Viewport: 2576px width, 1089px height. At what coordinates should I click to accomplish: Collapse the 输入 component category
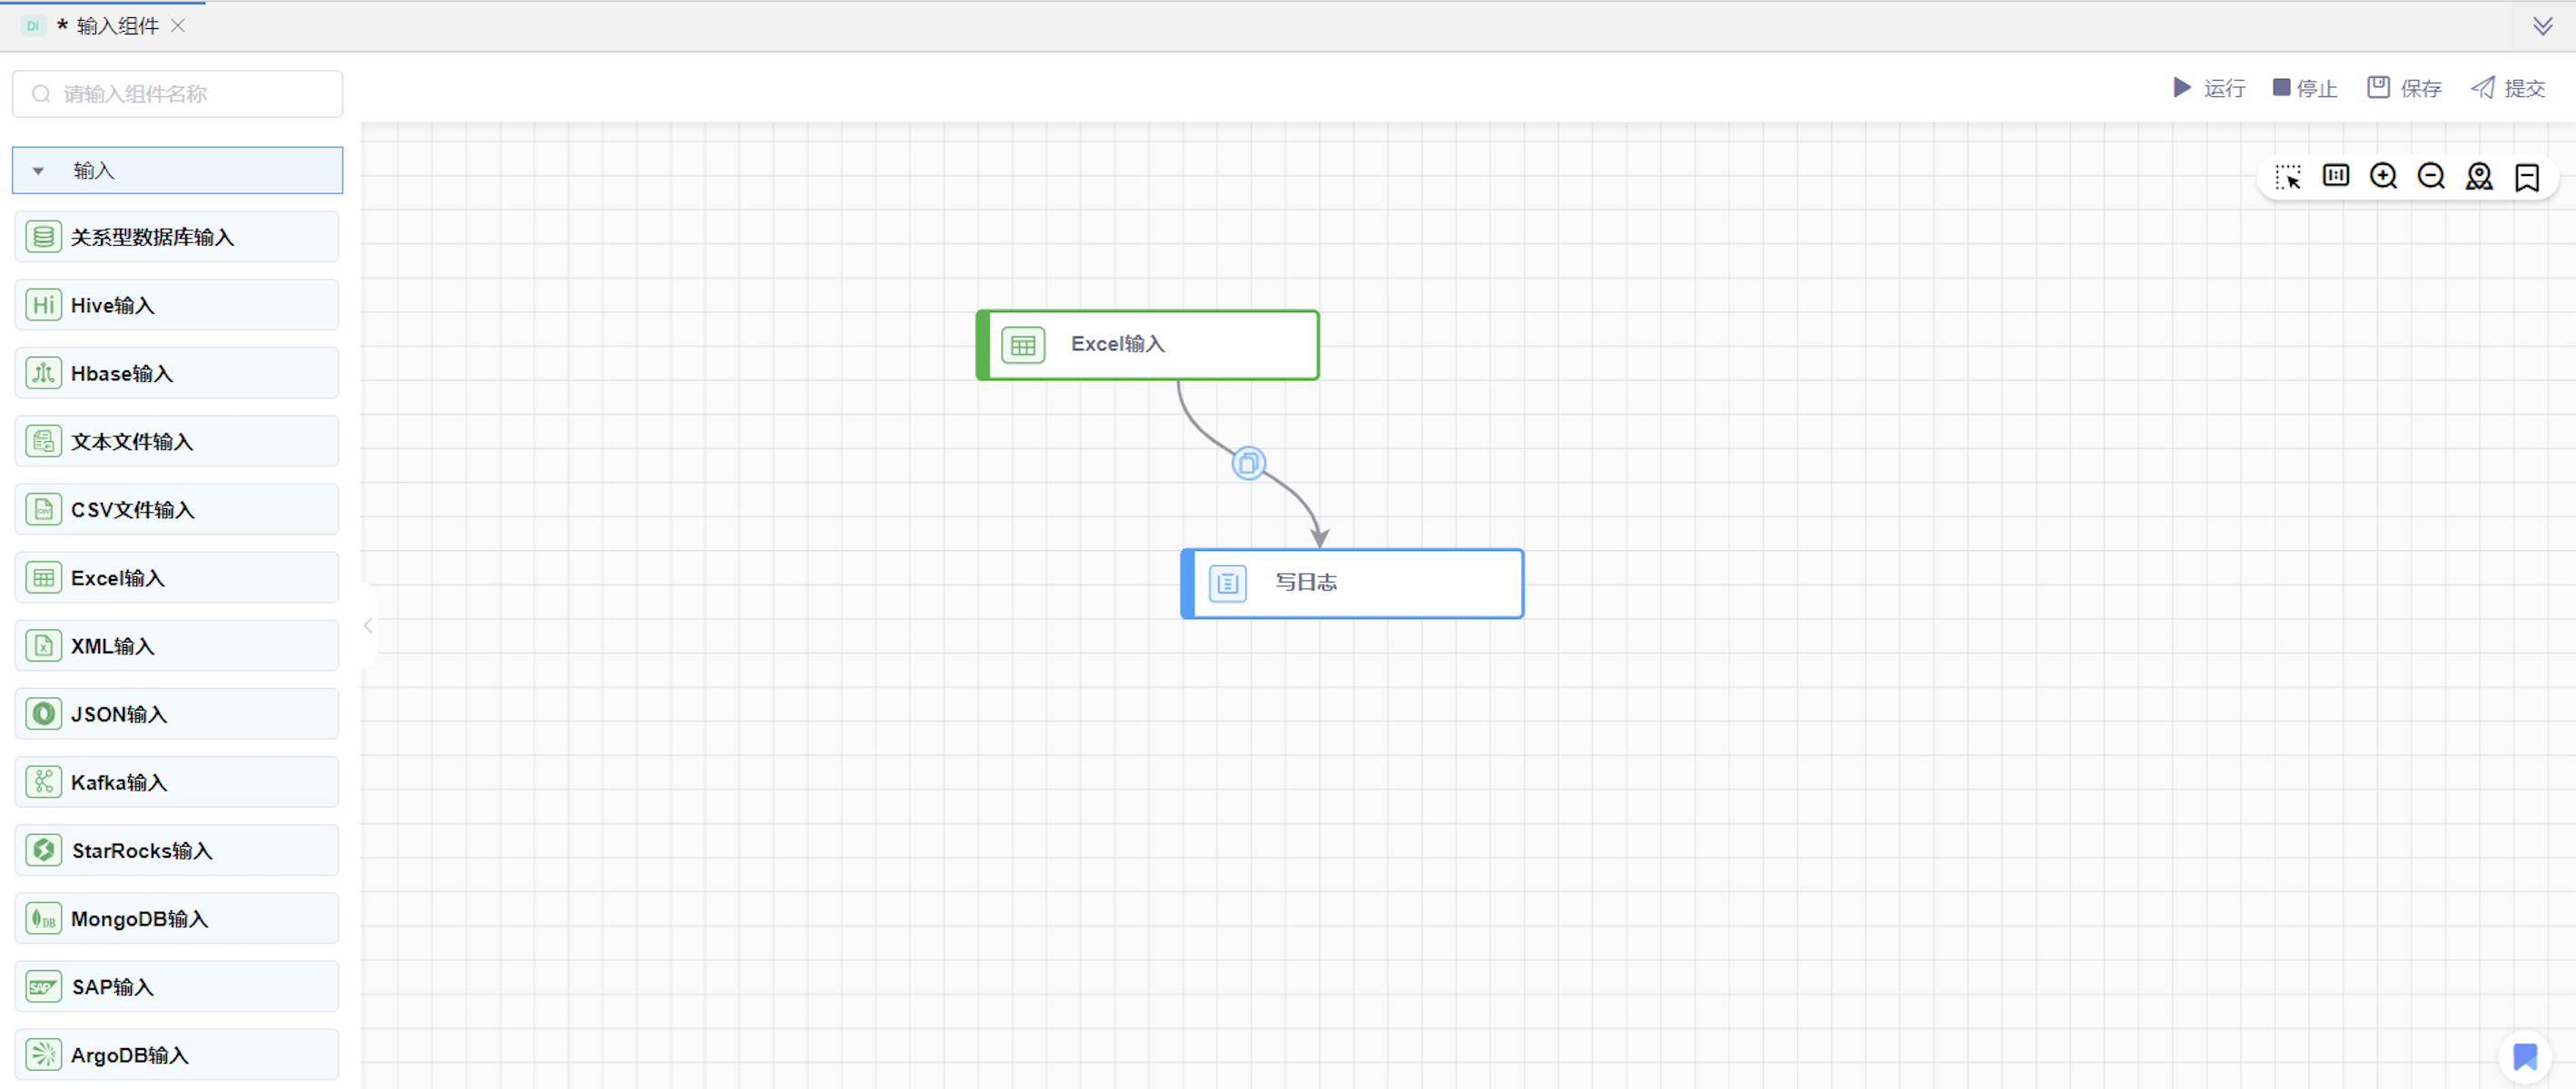(38, 171)
